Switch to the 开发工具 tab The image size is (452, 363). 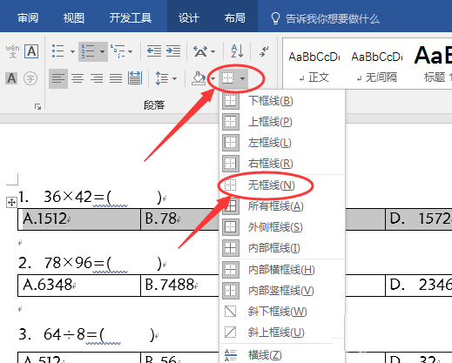tap(131, 18)
